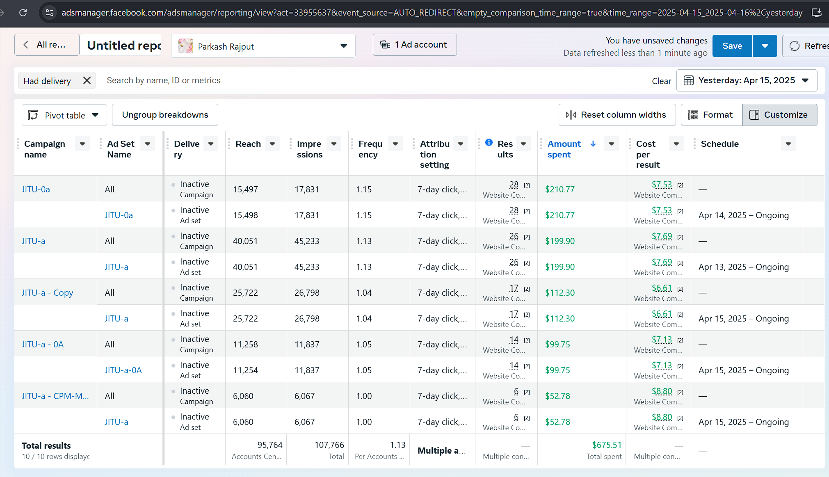Screen dimensions: 829x477
Task: Open the Customize panel
Action: coord(779,115)
